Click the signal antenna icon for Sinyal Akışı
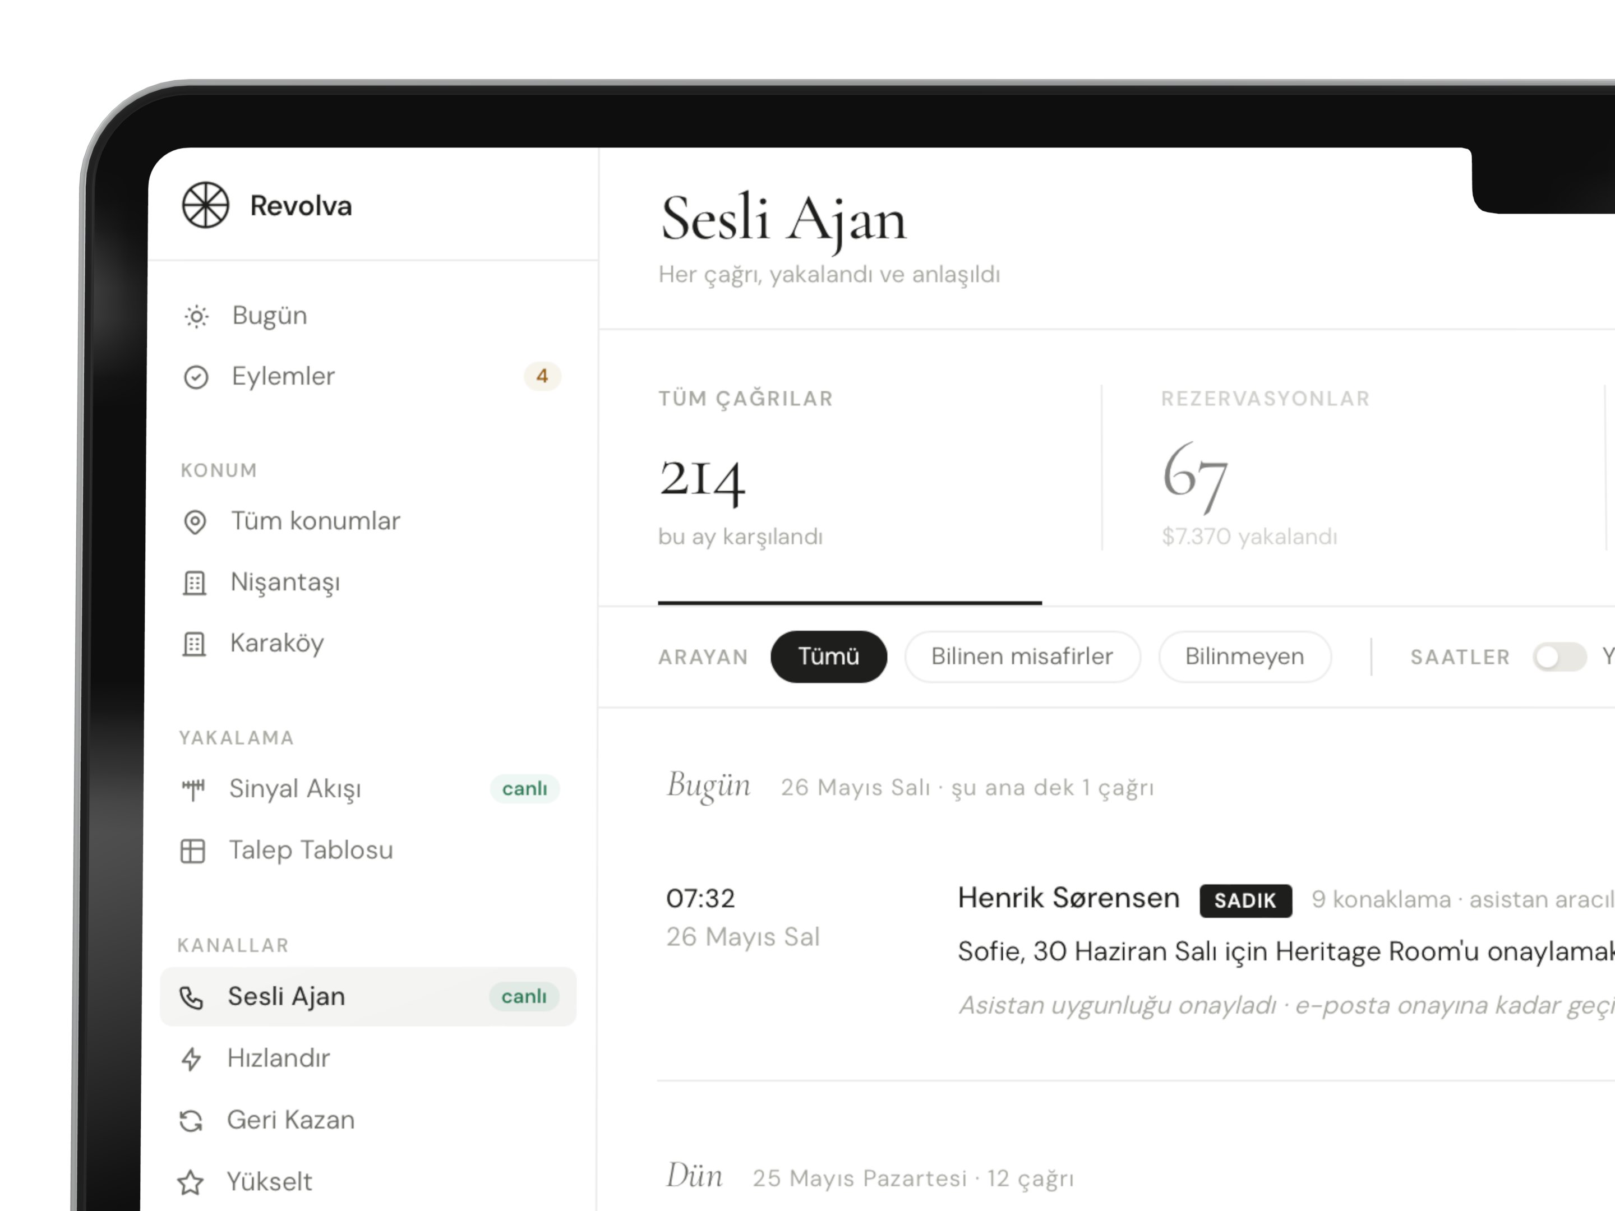Screen dimensions: 1615x1211 point(193,789)
